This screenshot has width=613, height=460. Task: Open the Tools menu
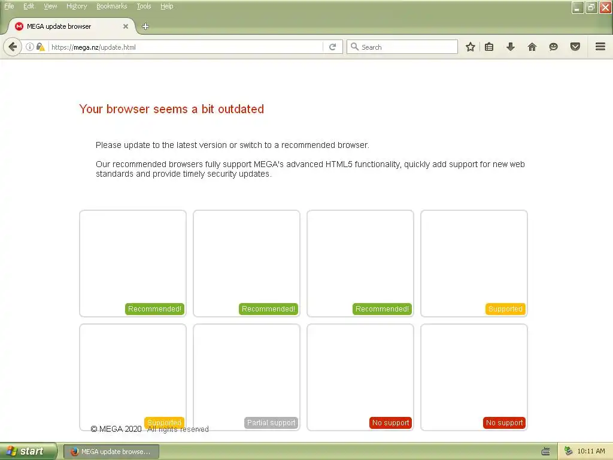[144, 6]
